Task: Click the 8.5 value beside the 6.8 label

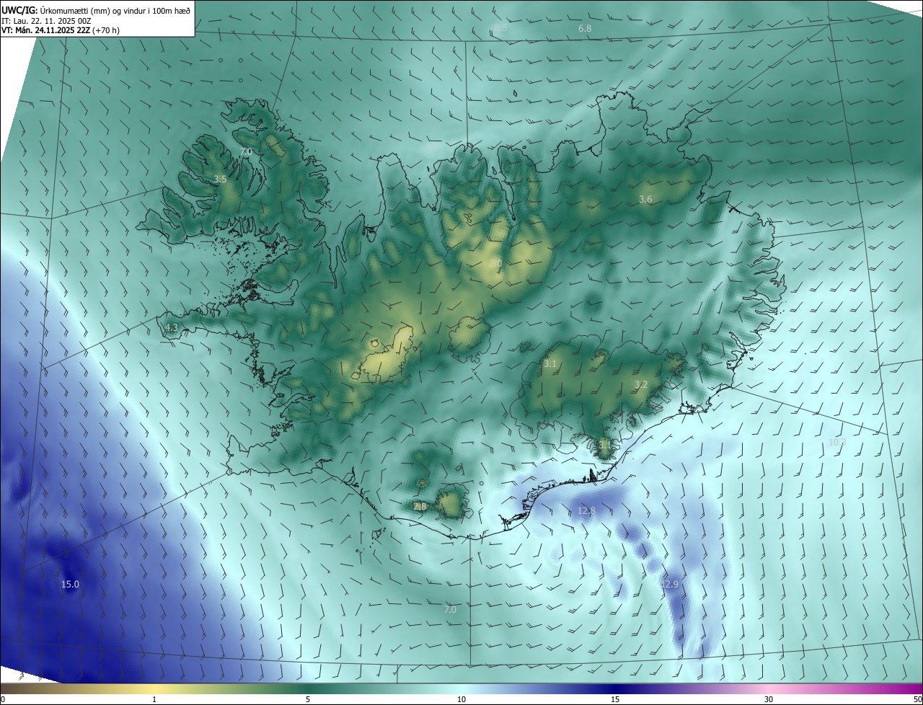Action: click(500, 28)
